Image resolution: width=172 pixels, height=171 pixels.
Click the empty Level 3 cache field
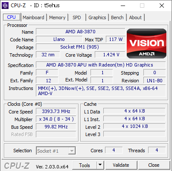pos(134,134)
